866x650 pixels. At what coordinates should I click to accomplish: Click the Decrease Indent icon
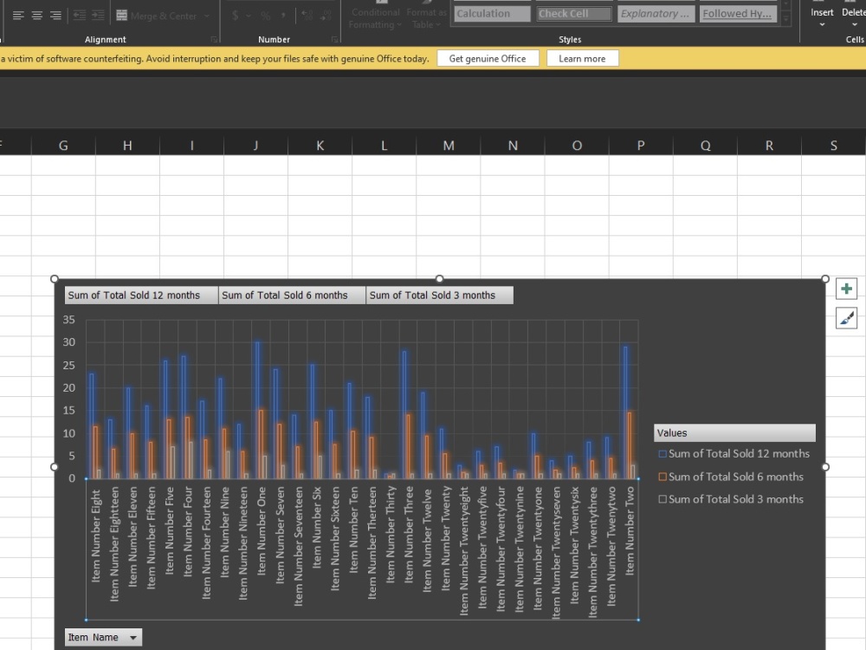(x=80, y=16)
